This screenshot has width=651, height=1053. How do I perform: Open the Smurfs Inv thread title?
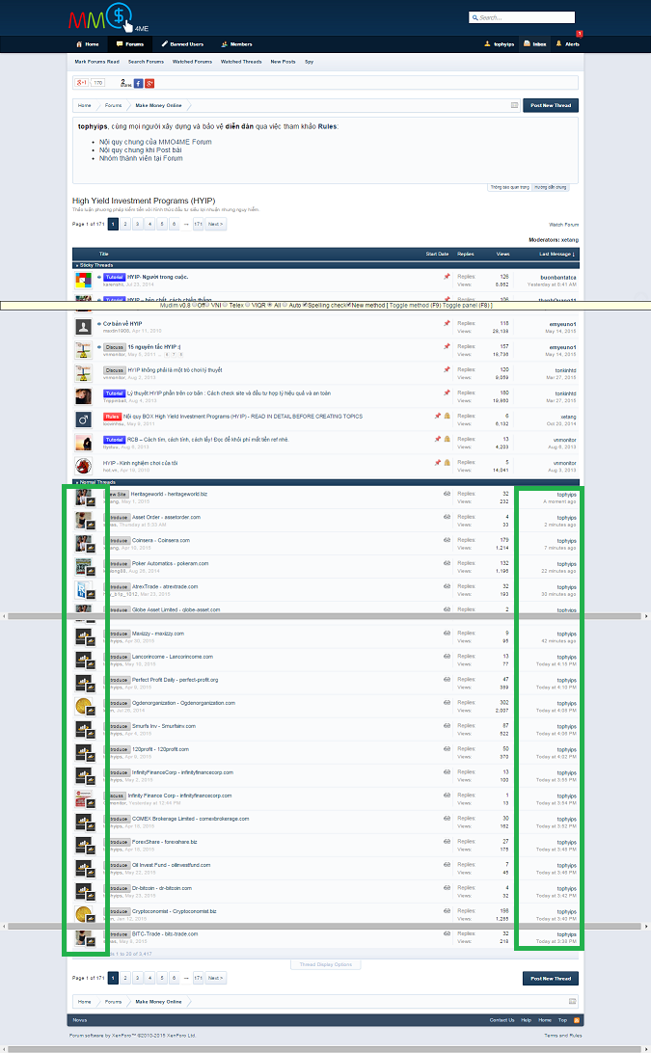163,726
